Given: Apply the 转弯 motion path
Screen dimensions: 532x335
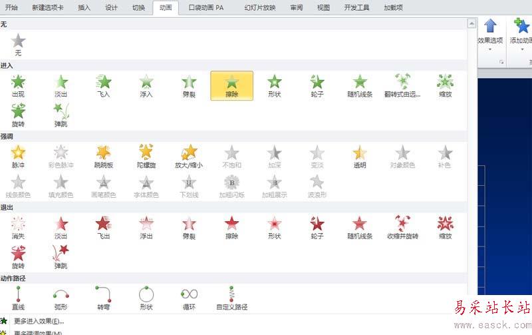Looking at the screenshot, I should pos(104,298).
